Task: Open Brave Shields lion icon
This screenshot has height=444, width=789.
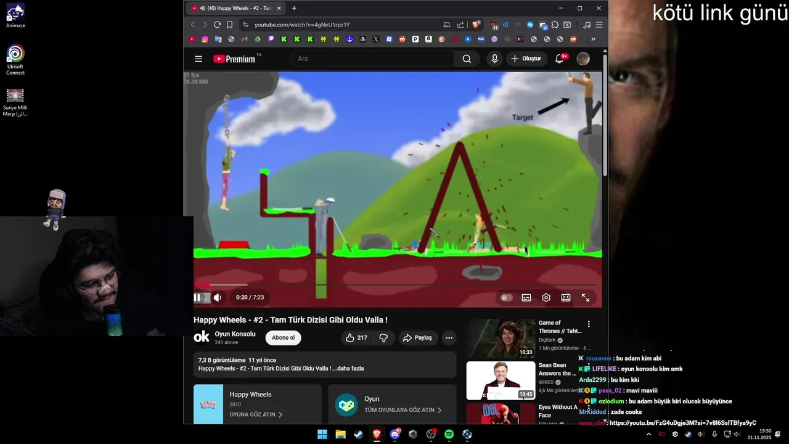Action: pos(476,25)
